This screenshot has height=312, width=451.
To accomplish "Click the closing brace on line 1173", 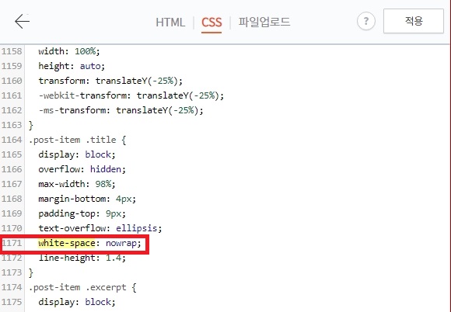I will pyautogui.click(x=31, y=272).
